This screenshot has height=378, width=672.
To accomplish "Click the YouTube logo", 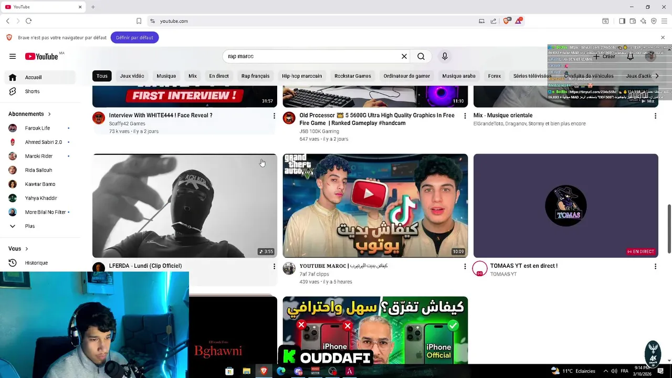I will 41,56.
